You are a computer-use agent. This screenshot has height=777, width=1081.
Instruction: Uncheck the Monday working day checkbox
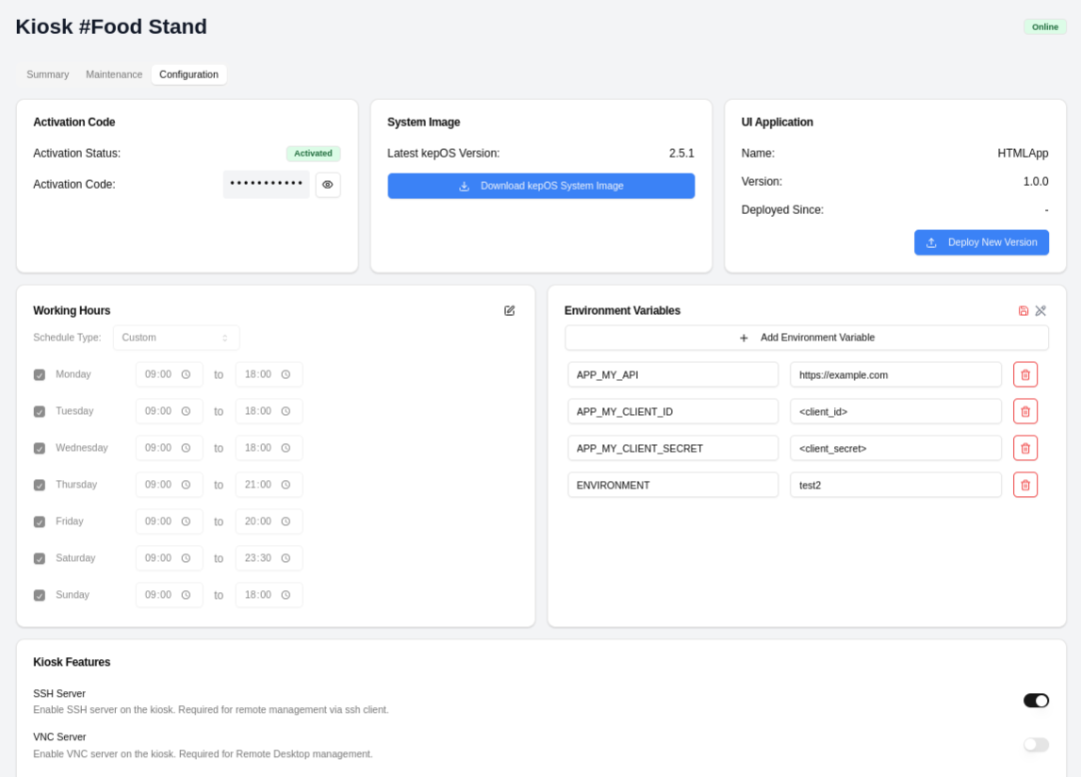point(40,374)
